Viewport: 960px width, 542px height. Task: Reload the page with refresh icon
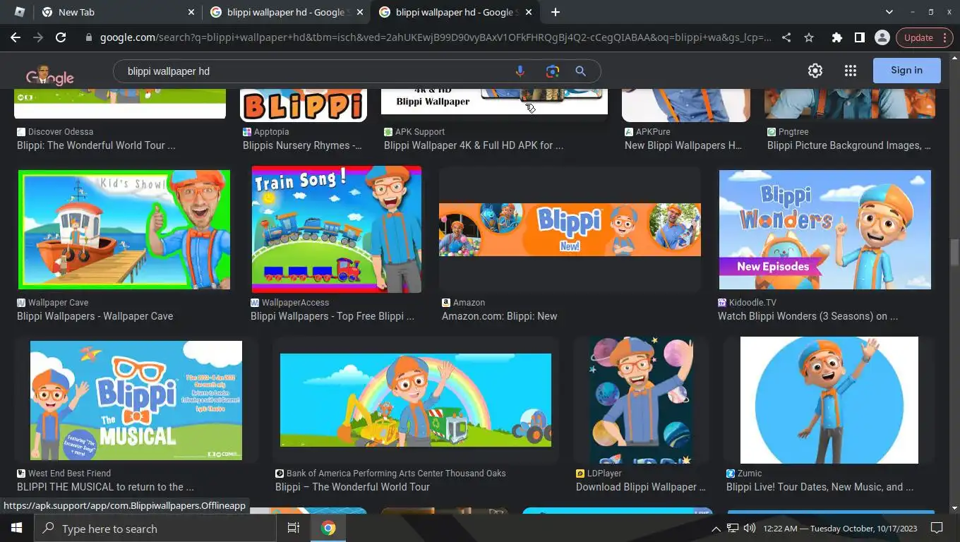click(61, 37)
